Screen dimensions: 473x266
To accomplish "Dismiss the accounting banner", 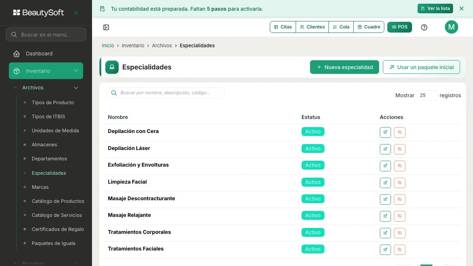I will 461,8.
